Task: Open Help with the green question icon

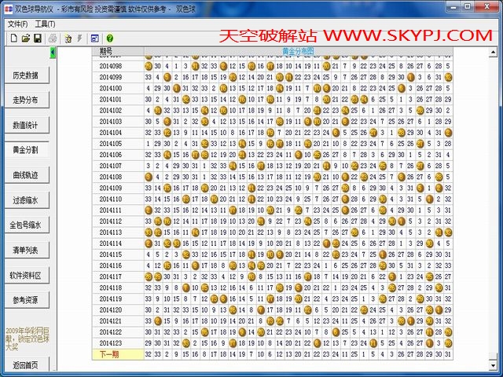Action: coord(109,38)
